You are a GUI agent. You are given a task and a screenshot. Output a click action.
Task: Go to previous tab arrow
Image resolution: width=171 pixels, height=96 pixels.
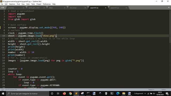(2, 7)
